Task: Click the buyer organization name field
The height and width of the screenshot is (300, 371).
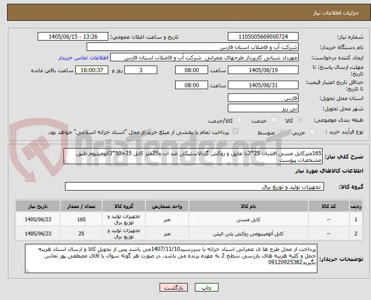Action: click(x=193, y=47)
